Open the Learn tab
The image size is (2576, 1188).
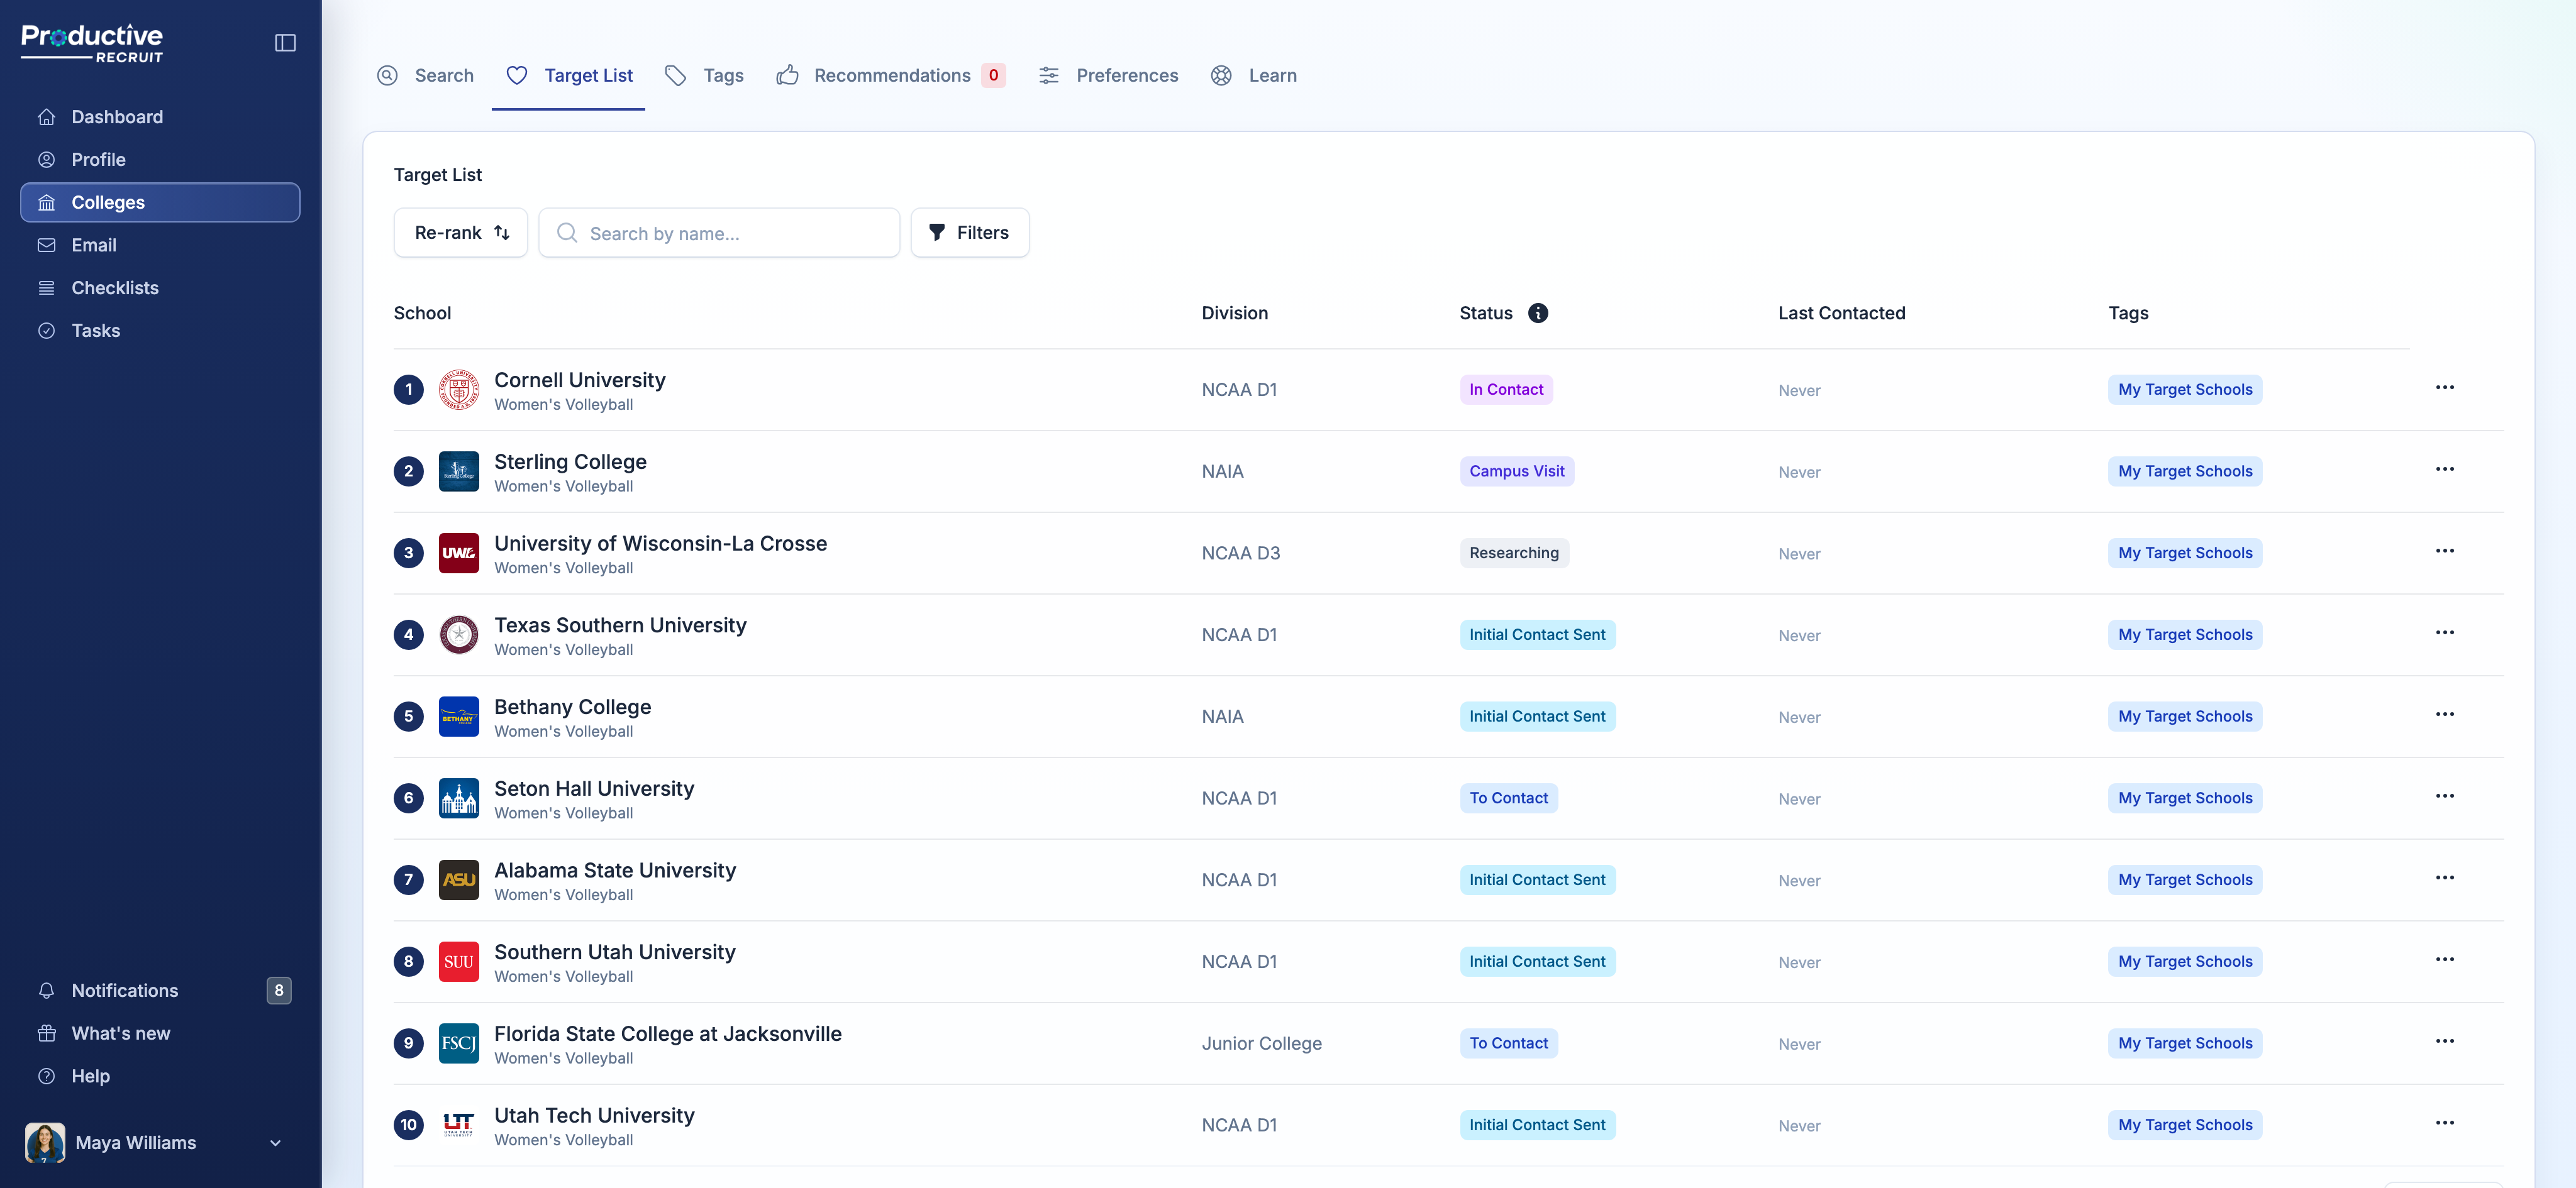coord(1253,76)
